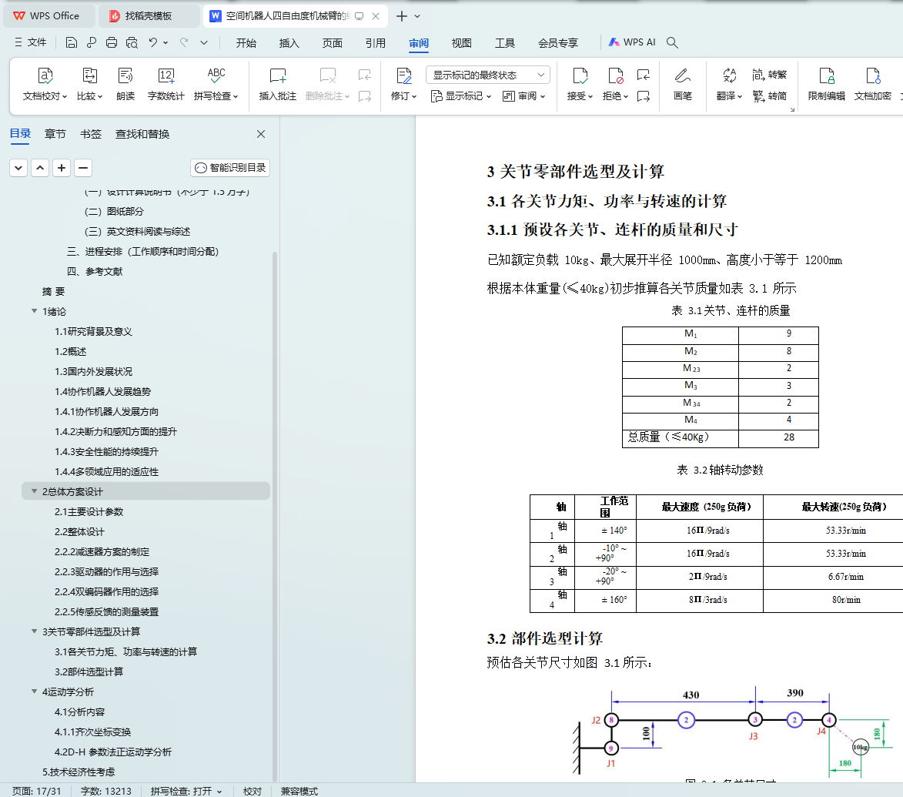The width and height of the screenshot is (903, 797).
Task: Switch to 视图 ribbon tab
Action: 462,42
